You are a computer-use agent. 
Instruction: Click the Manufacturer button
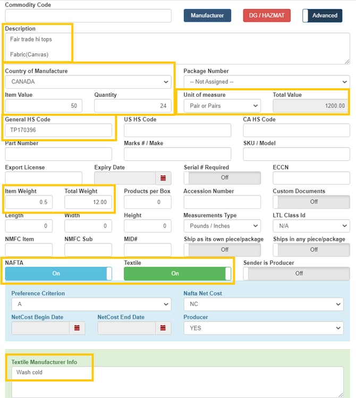(207, 15)
